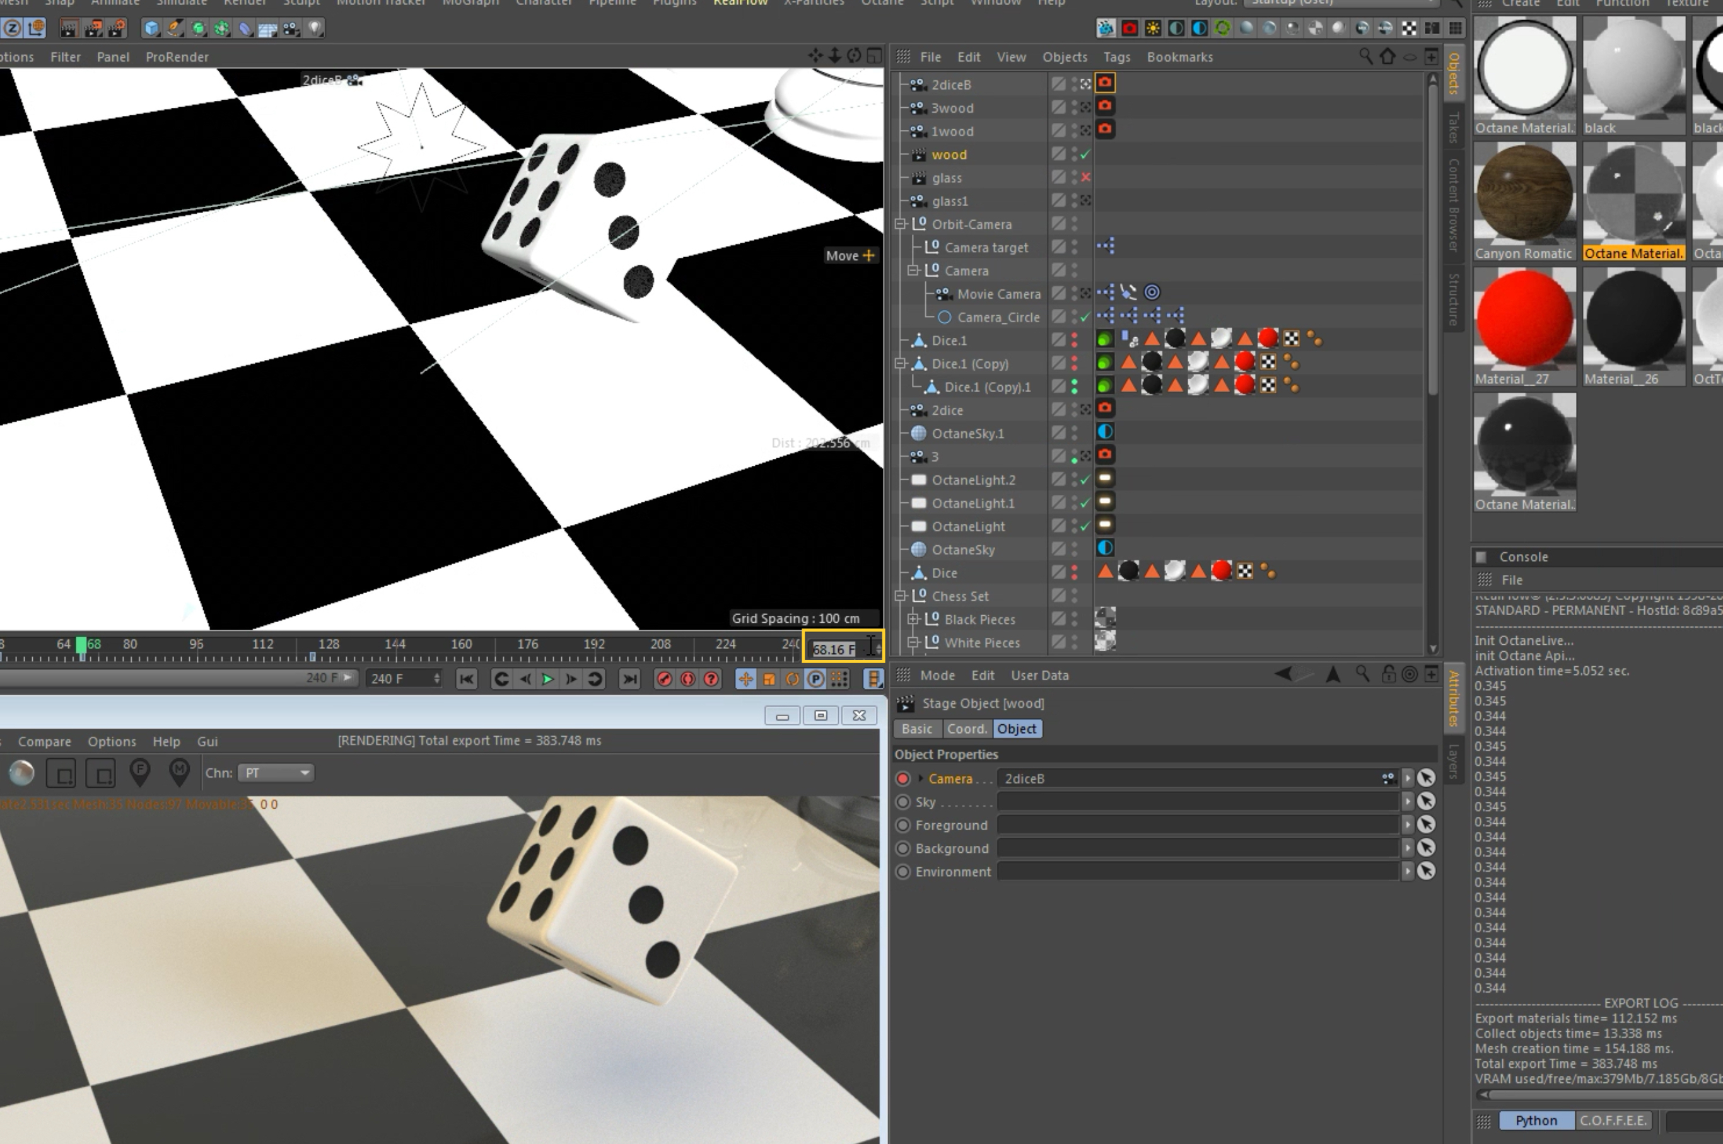This screenshot has height=1144, width=1723.
Task: Click the current frame input field
Action: [834, 649]
